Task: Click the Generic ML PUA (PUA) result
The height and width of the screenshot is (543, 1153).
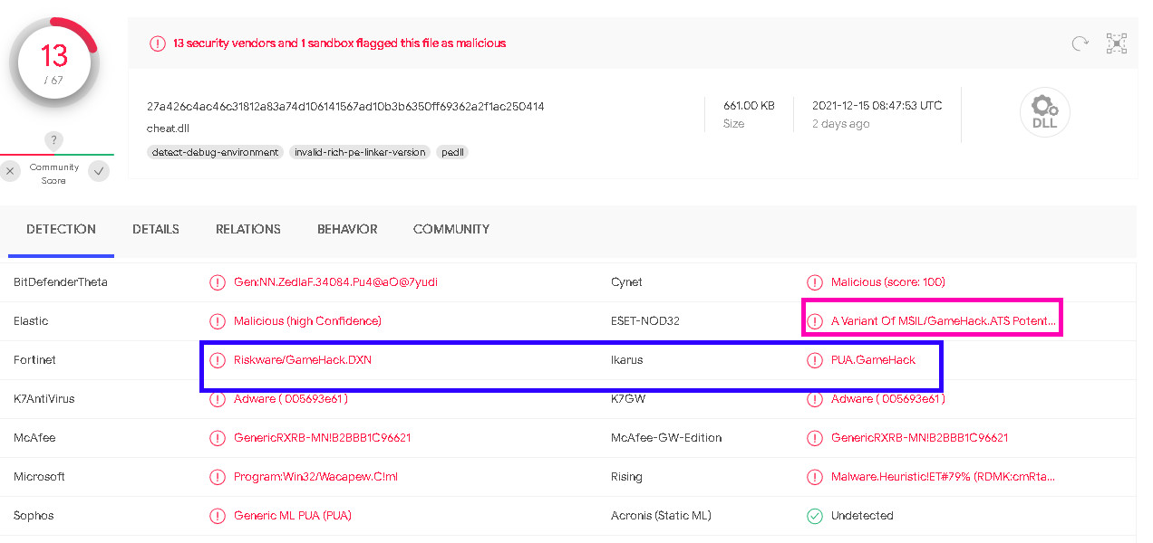Action: click(x=293, y=516)
